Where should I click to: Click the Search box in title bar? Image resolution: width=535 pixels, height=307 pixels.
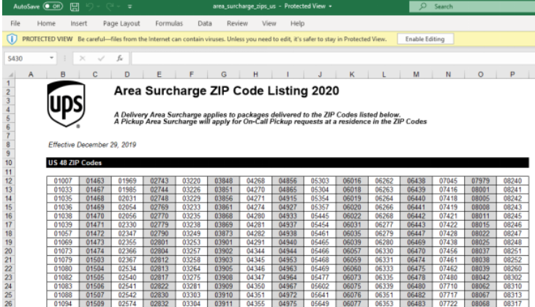472,7
